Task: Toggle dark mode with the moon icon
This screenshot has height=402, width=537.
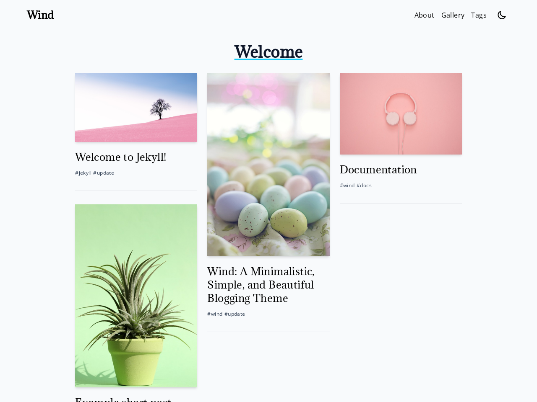Action: tap(502, 15)
